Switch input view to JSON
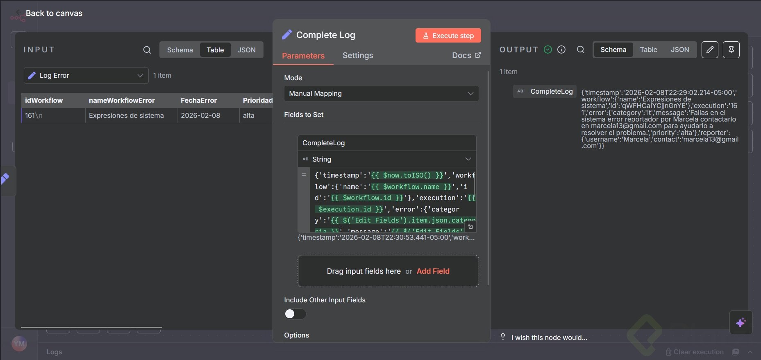The height and width of the screenshot is (360, 761). 246,50
